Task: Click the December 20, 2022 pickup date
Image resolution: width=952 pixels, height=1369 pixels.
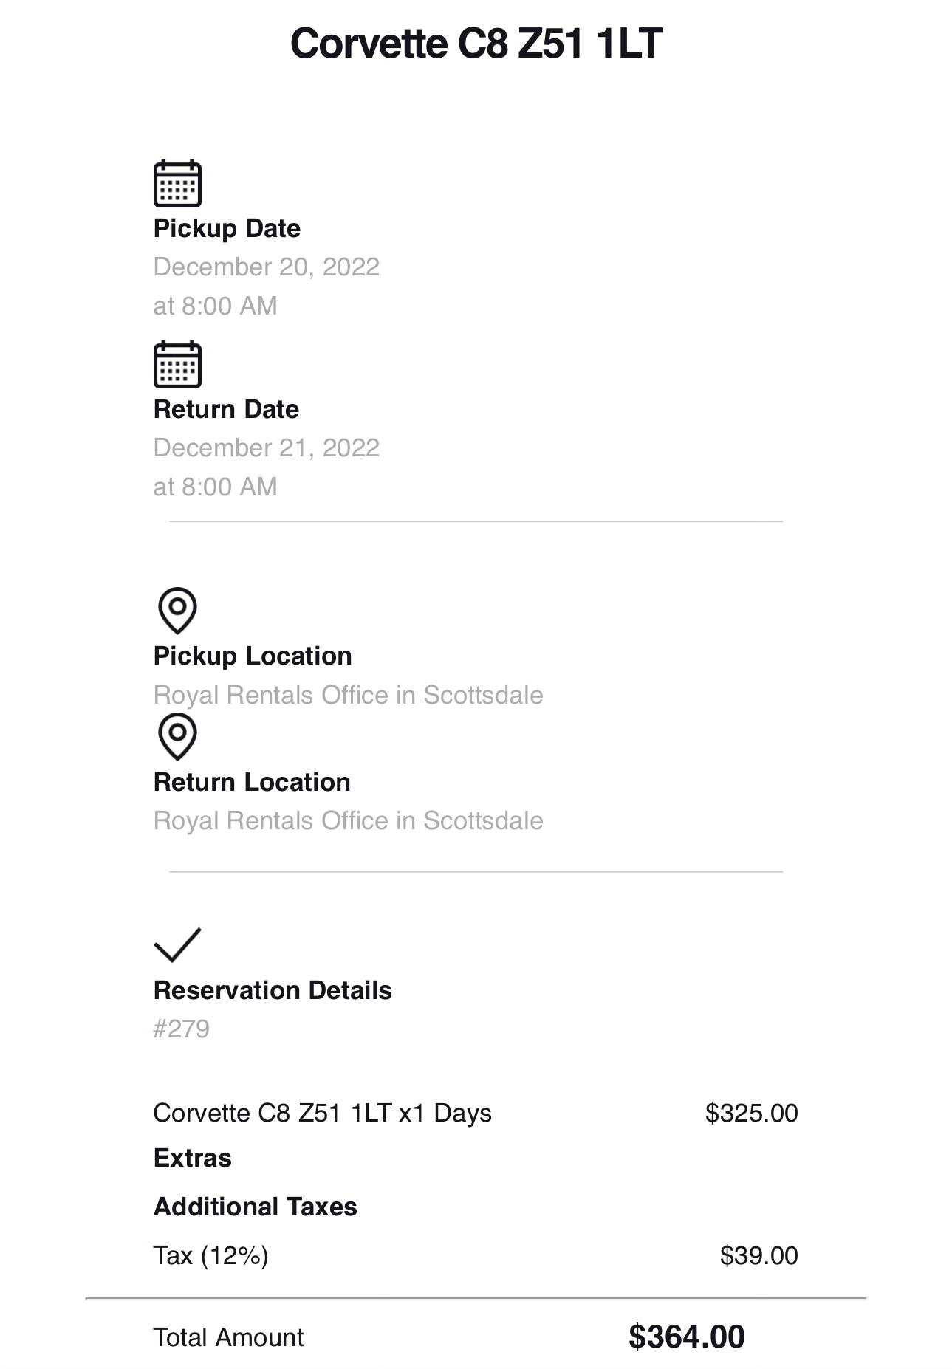Action: 267,267
